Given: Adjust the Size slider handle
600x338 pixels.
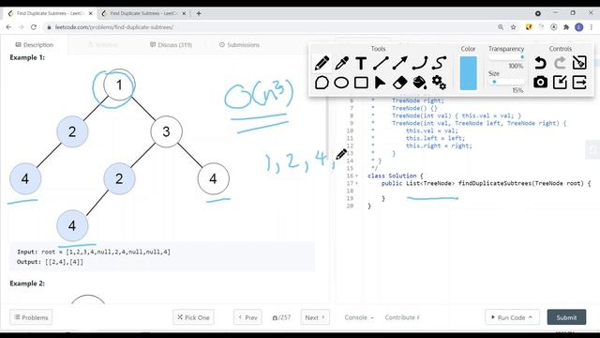Looking at the screenshot, I should point(494,82).
